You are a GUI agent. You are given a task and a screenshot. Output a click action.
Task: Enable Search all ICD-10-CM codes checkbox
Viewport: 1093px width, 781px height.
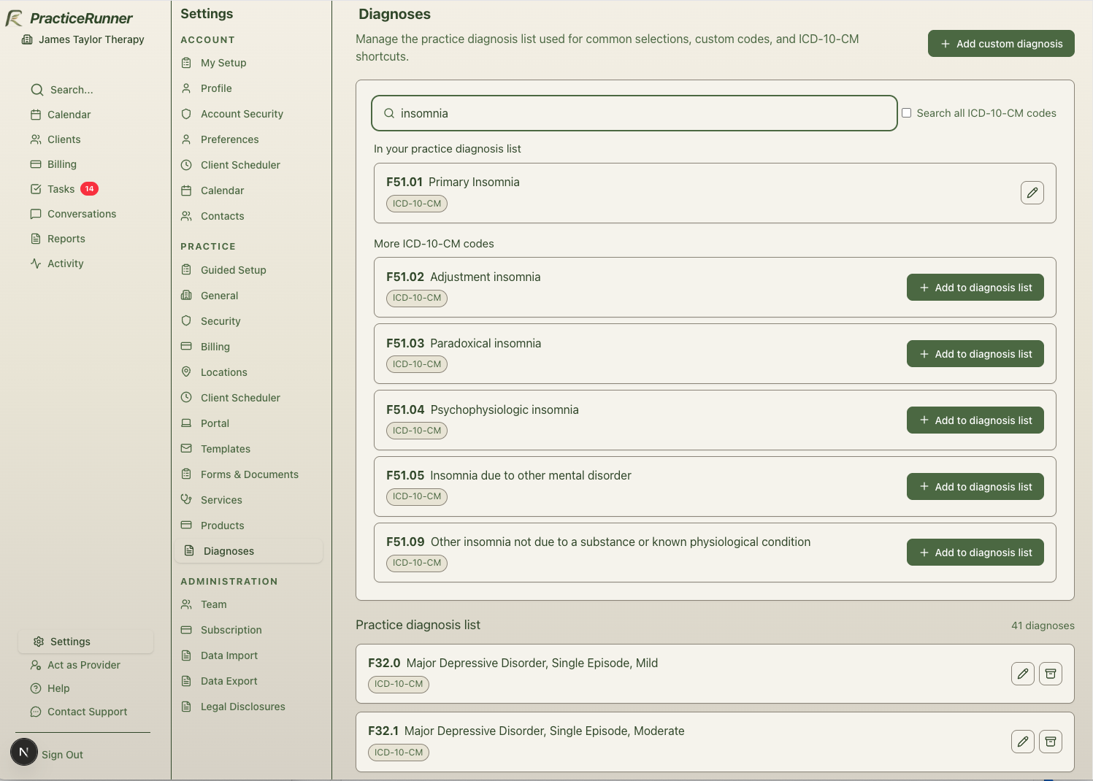coord(906,113)
